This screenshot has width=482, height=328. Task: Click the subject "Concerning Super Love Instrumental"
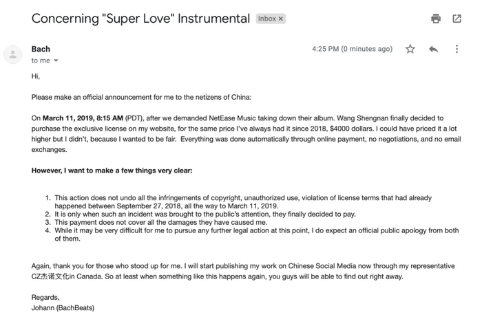140,19
